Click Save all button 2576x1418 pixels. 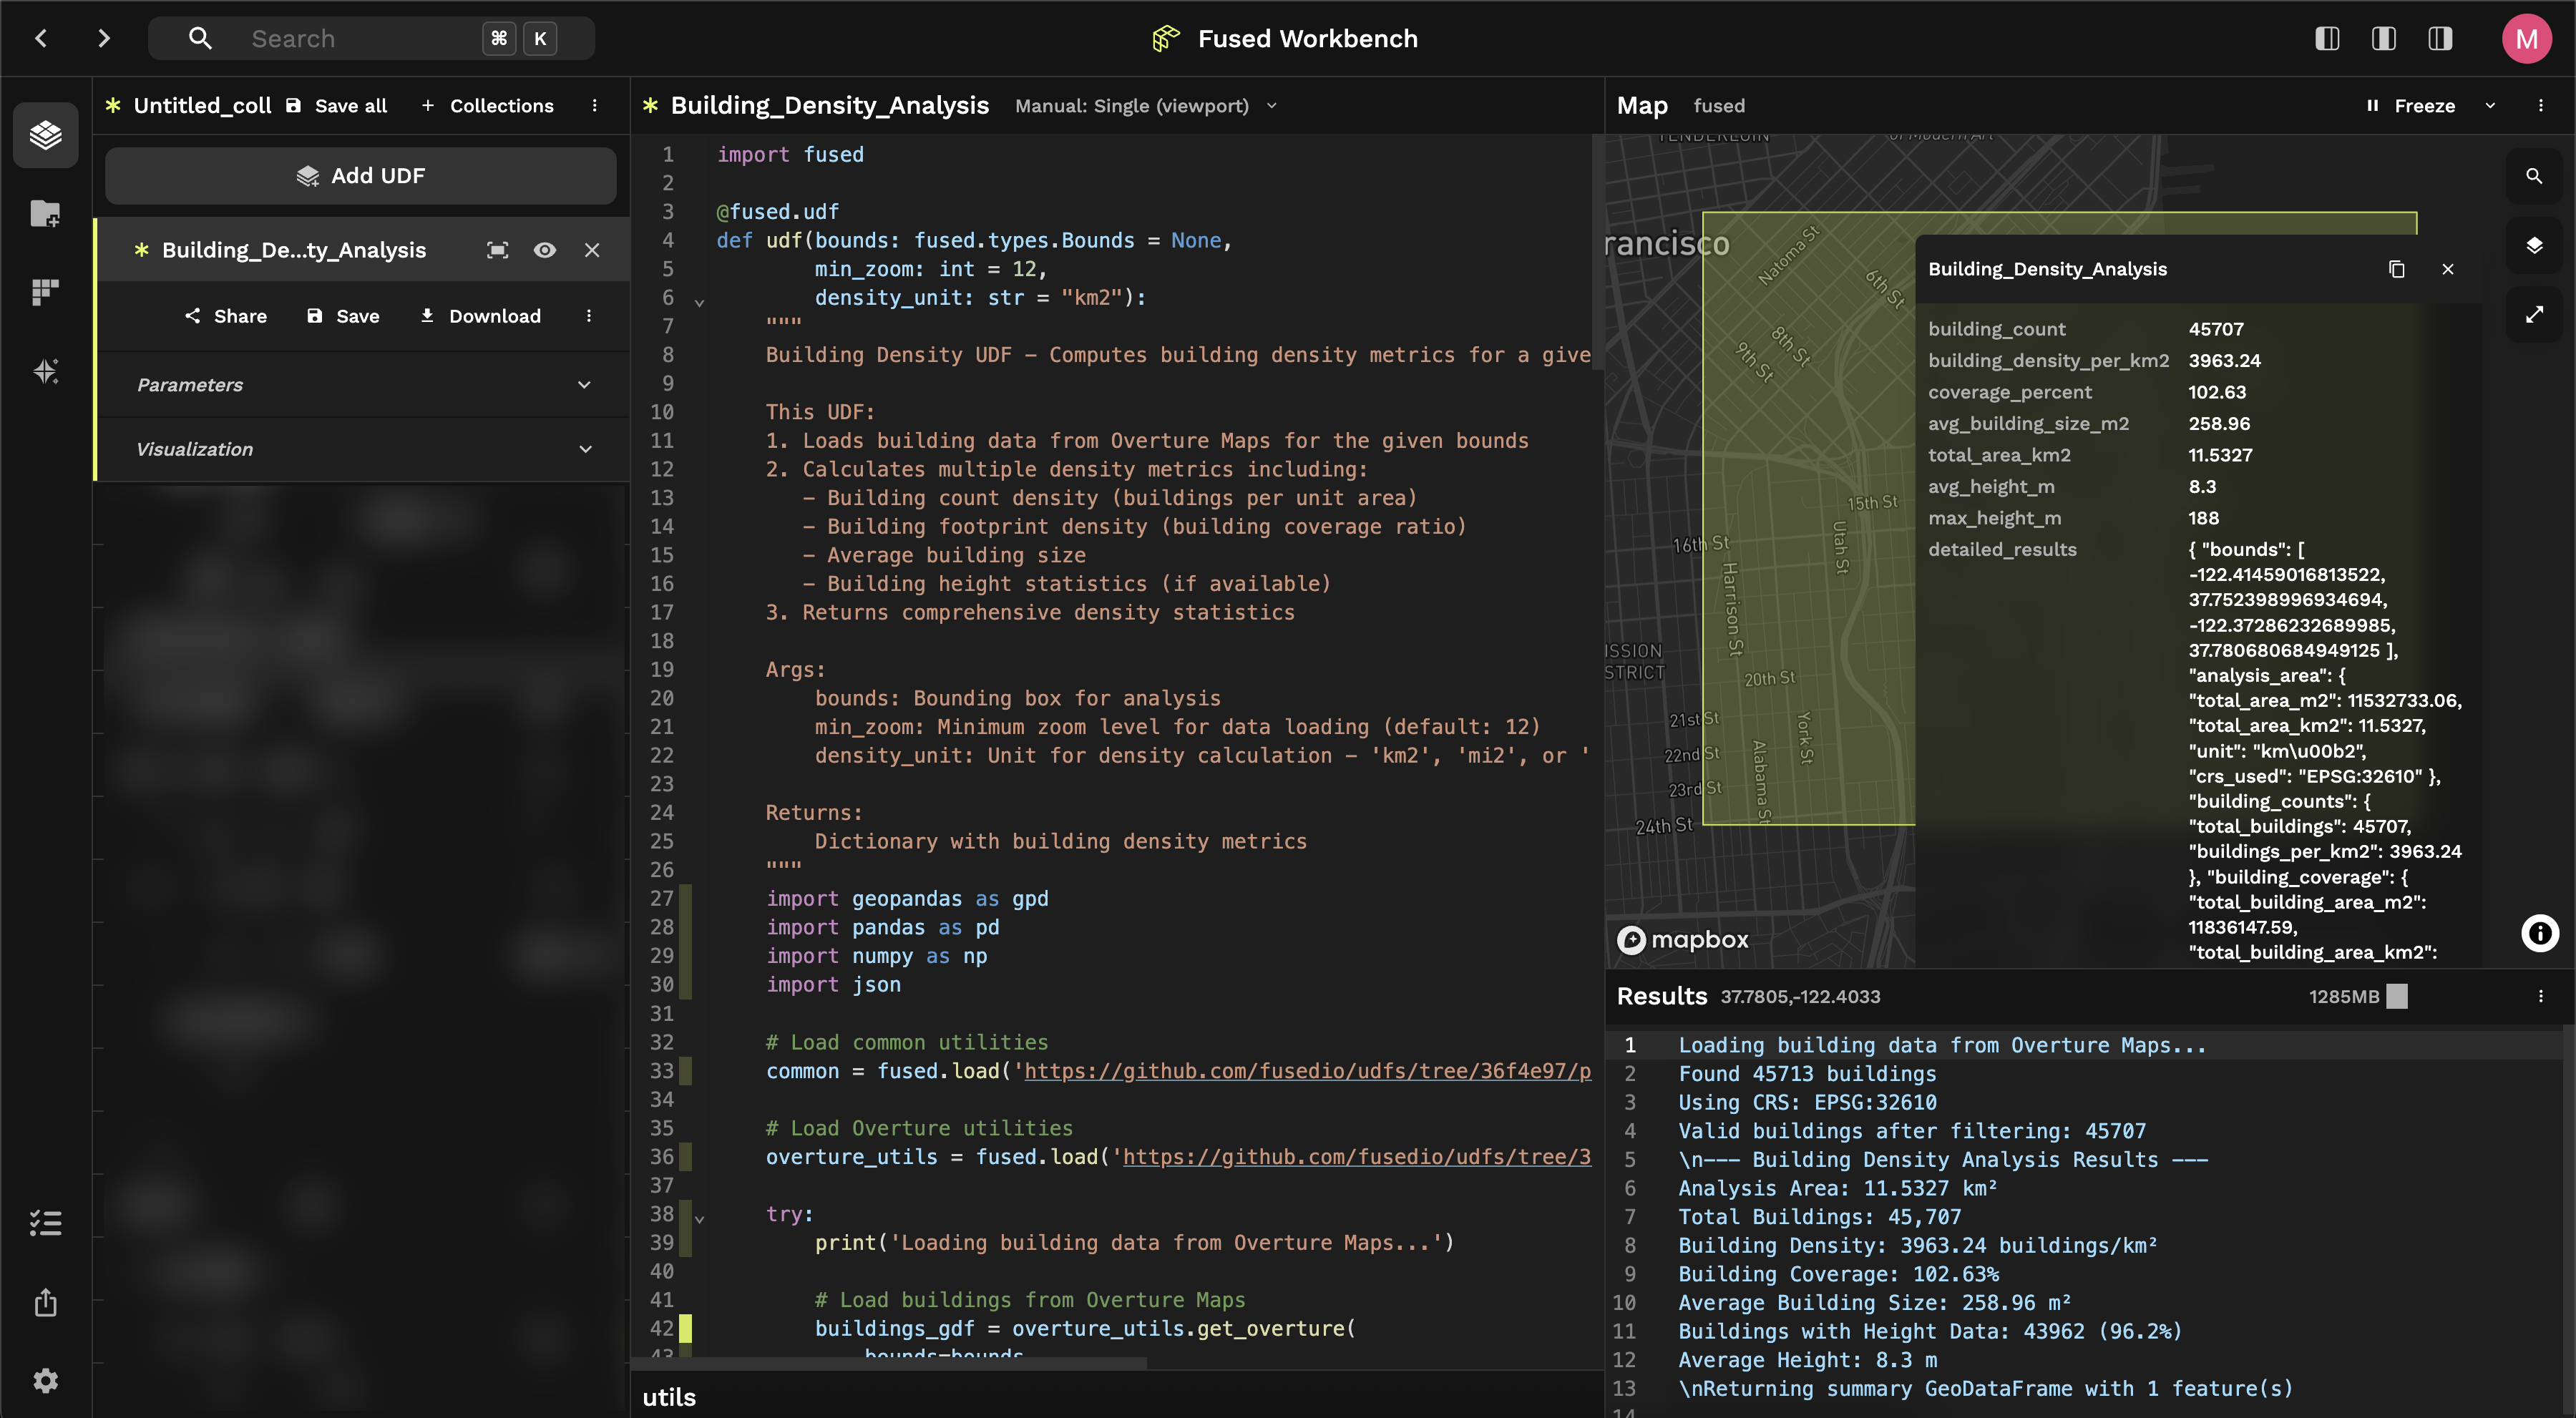[337, 106]
